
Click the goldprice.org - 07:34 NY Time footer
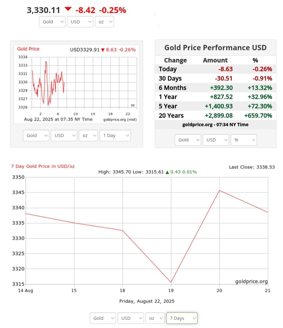(215, 125)
